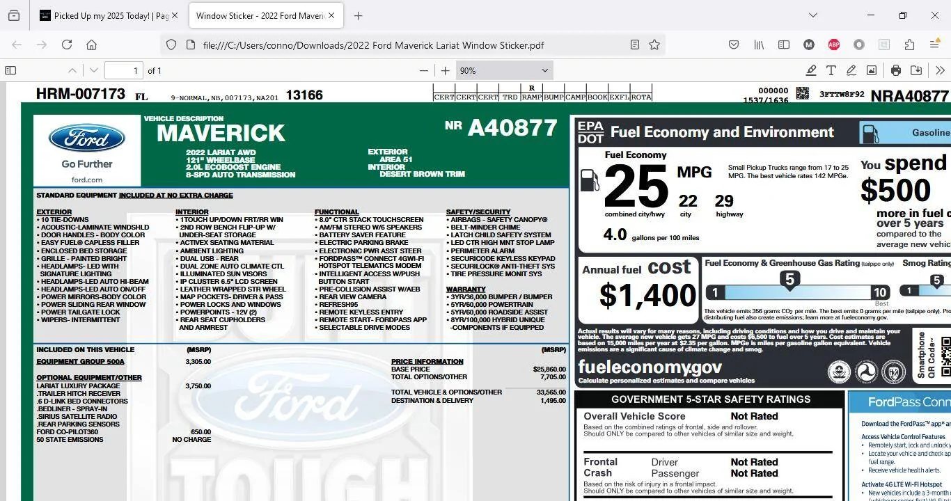The width and height of the screenshot is (951, 501).
Task: Select the Draw pen tool
Action: click(x=851, y=70)
